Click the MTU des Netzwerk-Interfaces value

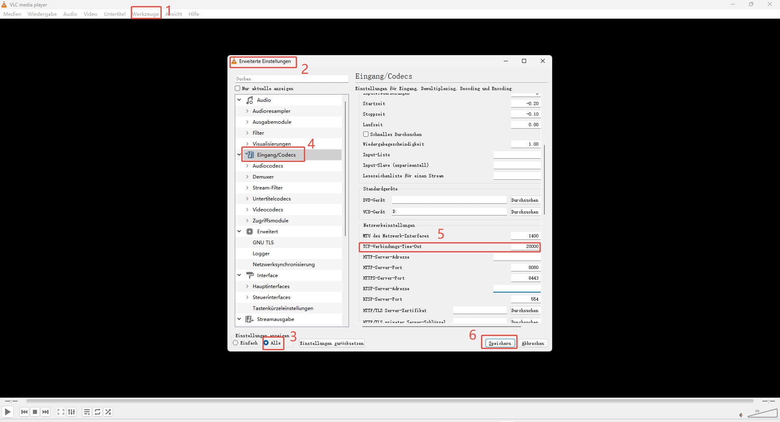click(526, 236)
